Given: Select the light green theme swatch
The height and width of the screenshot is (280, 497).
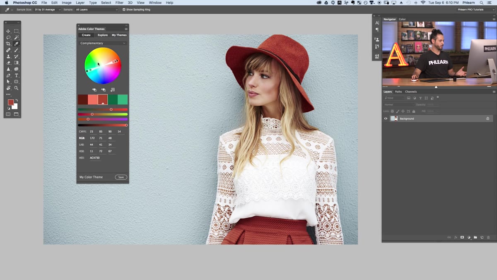Looking at the screenshot, I should 123,99.
